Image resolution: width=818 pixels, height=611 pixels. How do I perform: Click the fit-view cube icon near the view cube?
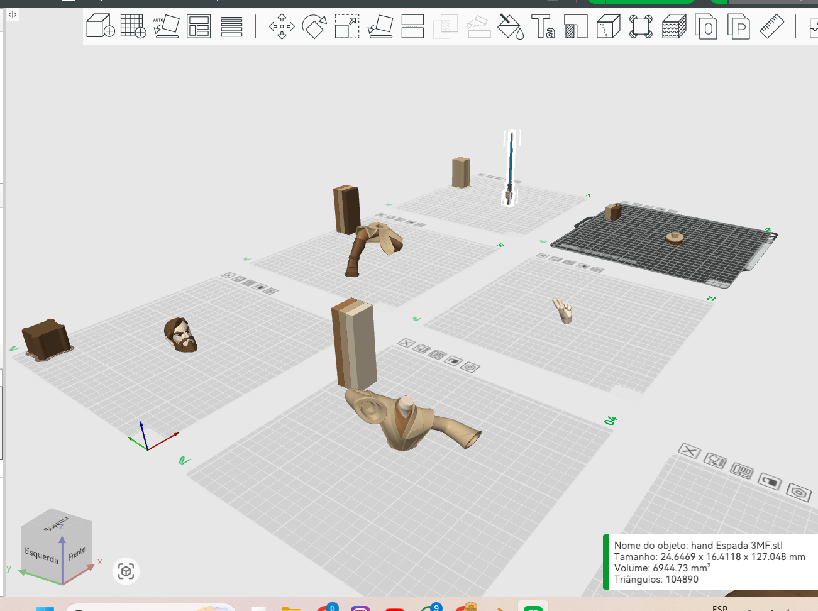(x=126, y=571)
